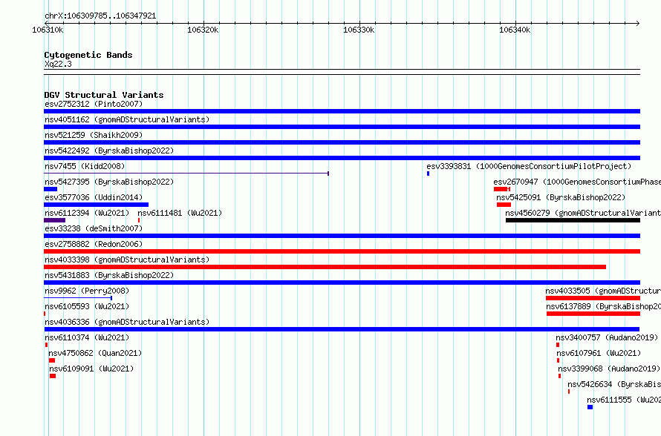Select esv2670947 1000GenomesConsortium label
661x436 pixels.
click(577, 182)
